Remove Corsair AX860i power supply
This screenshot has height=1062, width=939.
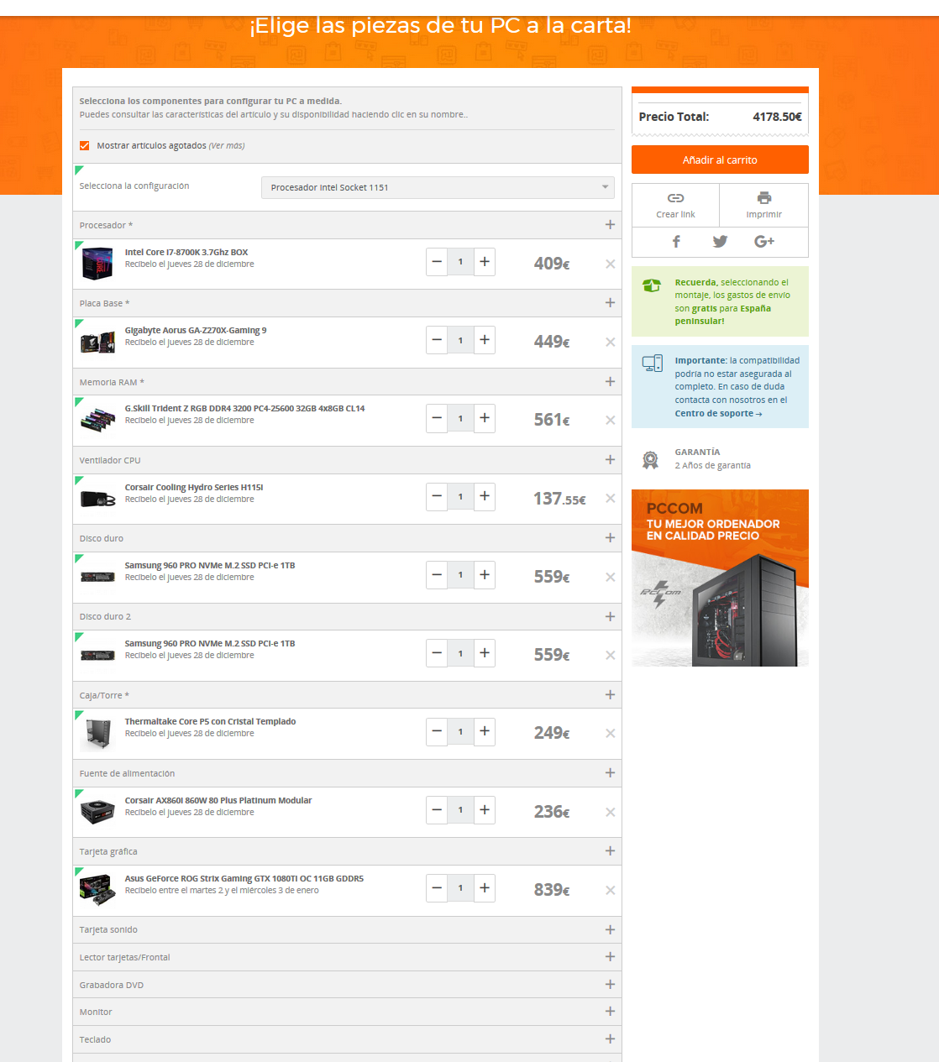pos(611,812)
